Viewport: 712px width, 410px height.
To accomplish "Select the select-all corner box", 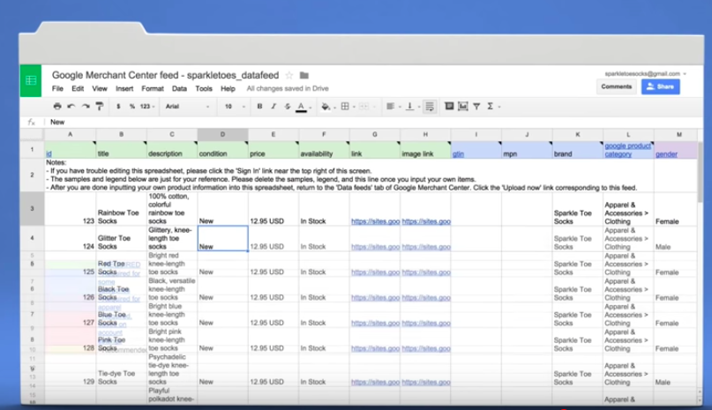I will click(x=32, y=134).
